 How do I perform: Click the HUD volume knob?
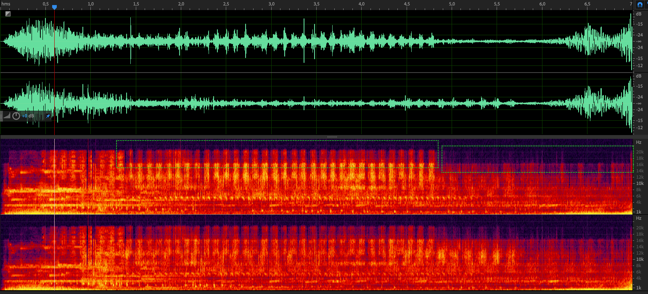(x=16, y=116)
